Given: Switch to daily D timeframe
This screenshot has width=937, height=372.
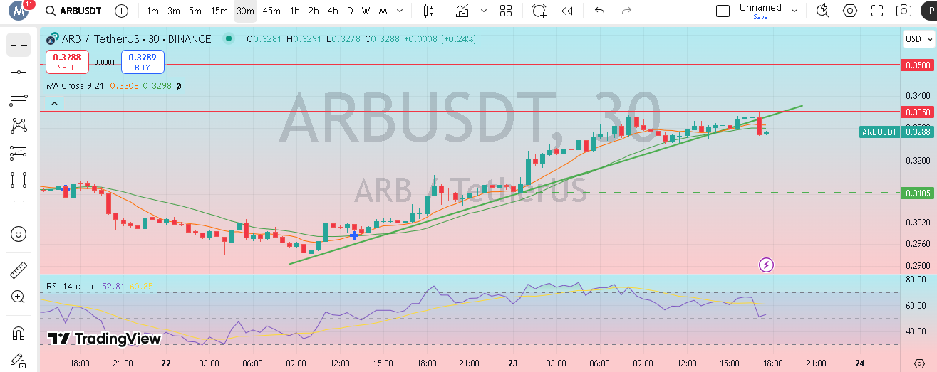Looking at the screenshot, I should click(350, 11).
